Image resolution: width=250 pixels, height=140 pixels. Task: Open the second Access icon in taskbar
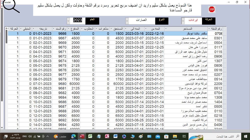pos(107,136)
